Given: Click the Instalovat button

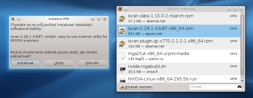Looking at the screenshot, I should pos(26,63).
